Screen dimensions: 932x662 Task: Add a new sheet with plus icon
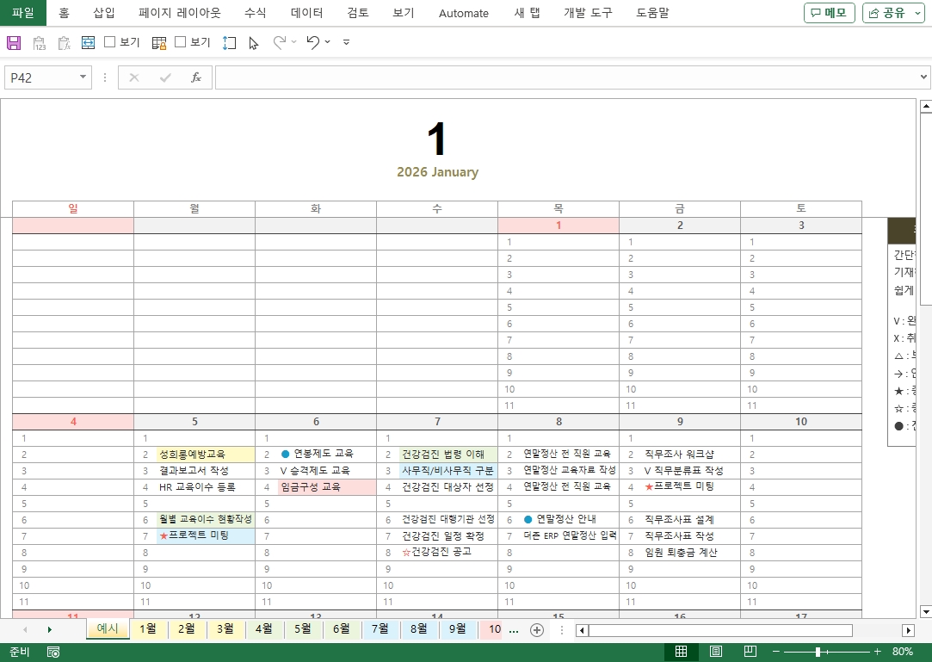coord(537,630)
